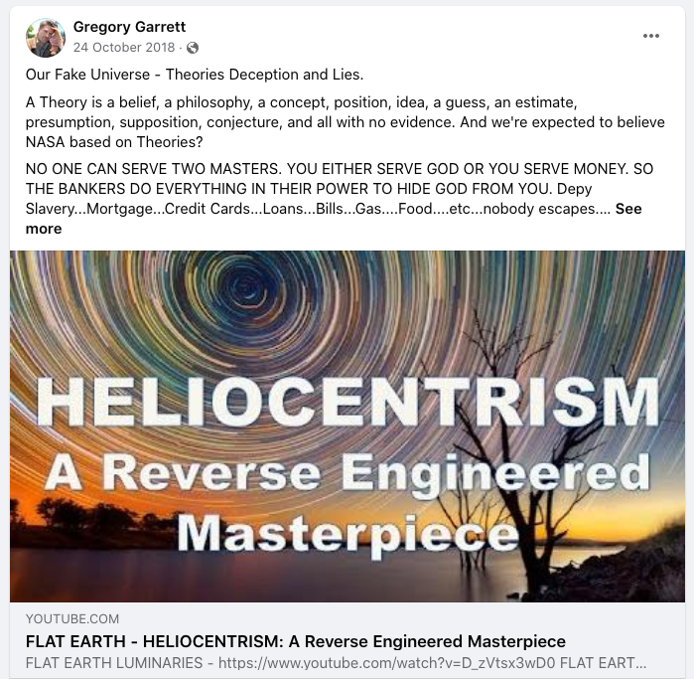Click the 'Our Fake Universe' headline text
This screenshot has width=694, height=679.
pos(195,75)
